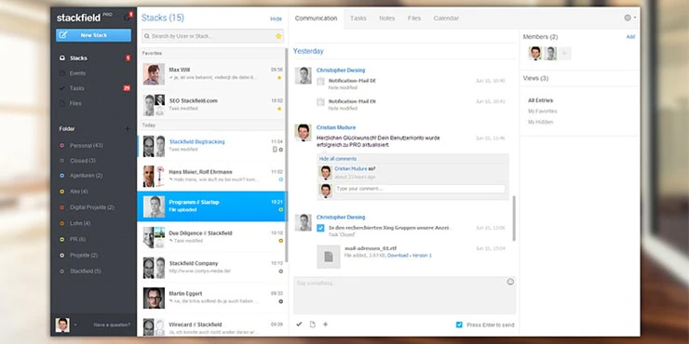Screen dimensions: 689x344
Task: Toggle favorite star on Max Will stack
Action: click(x=279, y=78)
